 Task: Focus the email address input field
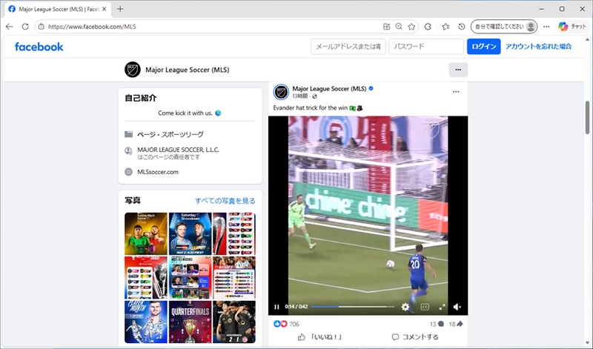pyautogui.click(x=348, y=47)
